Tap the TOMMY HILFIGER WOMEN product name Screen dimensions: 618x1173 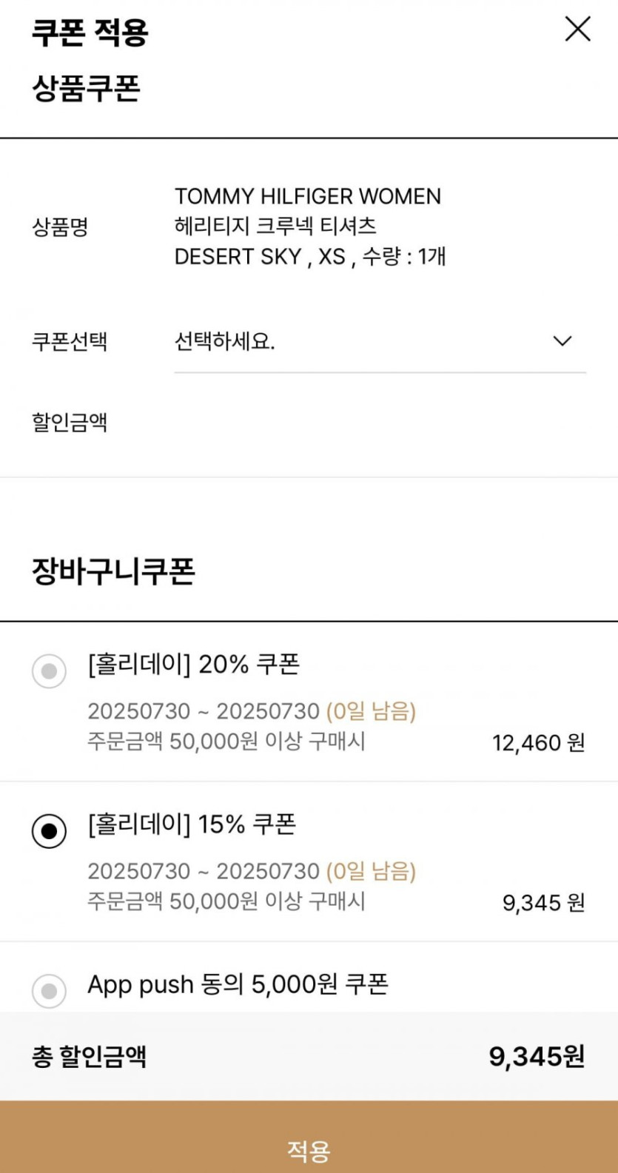(x=308, y=197)
